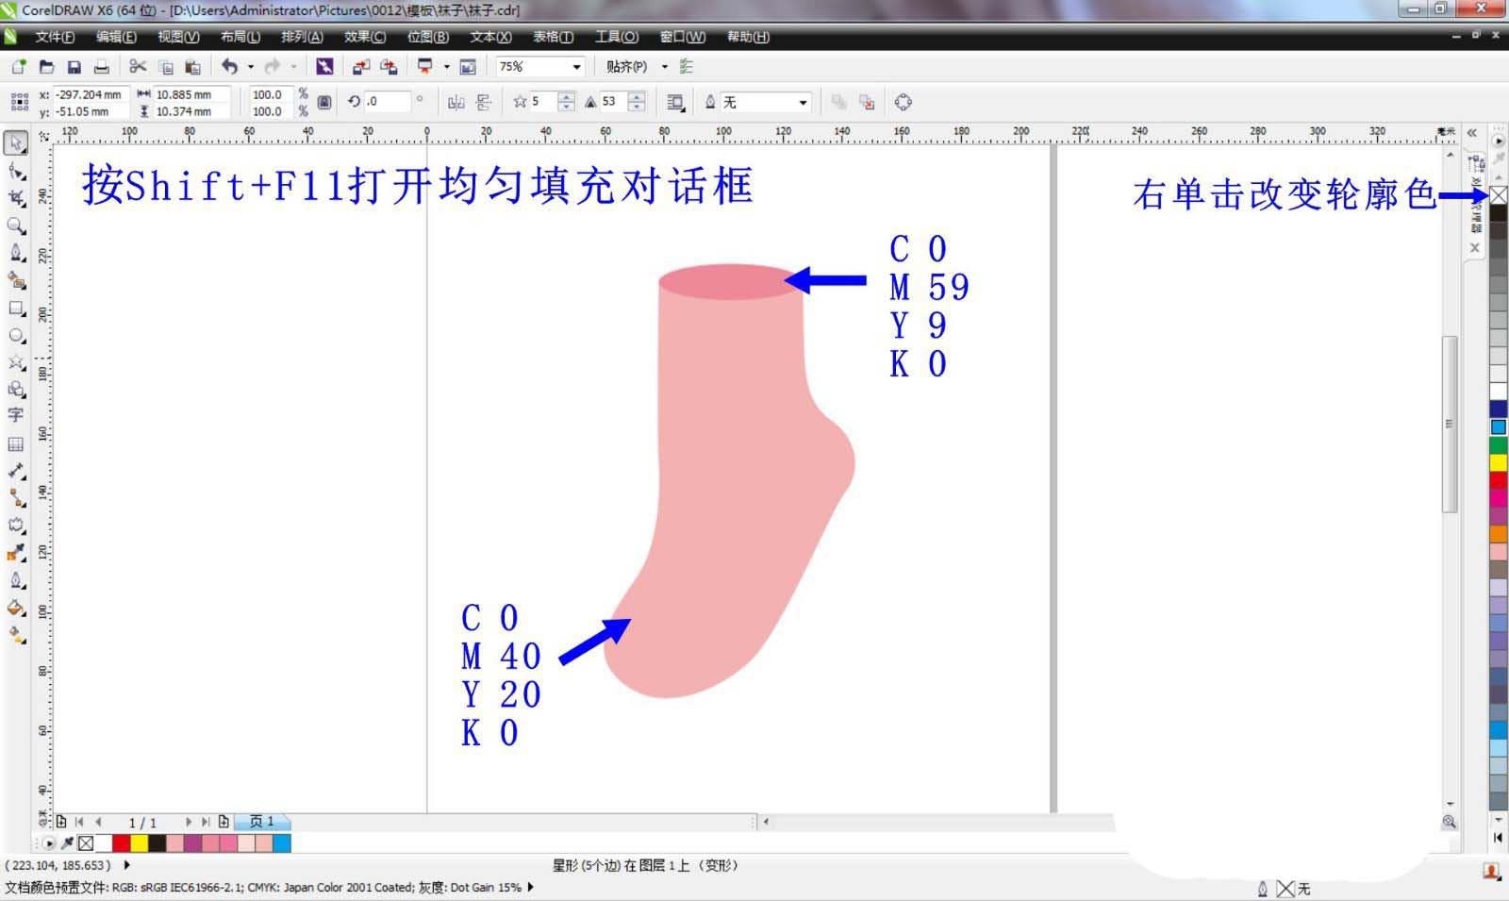1509x901 pixels.
Task: Click the Undo arrow
Action: (230, 66)
